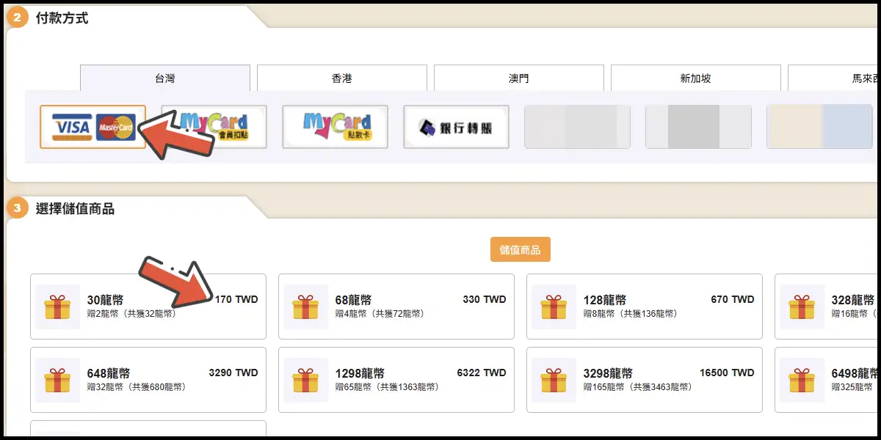Switch to the 香港 region tab
This screenshot has width=881, height=440.
coord(342,78)
